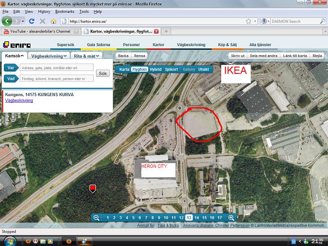Expand the Vägbeskrivning panel tab
The image size is (328, 246).
(x=49, y=56)
